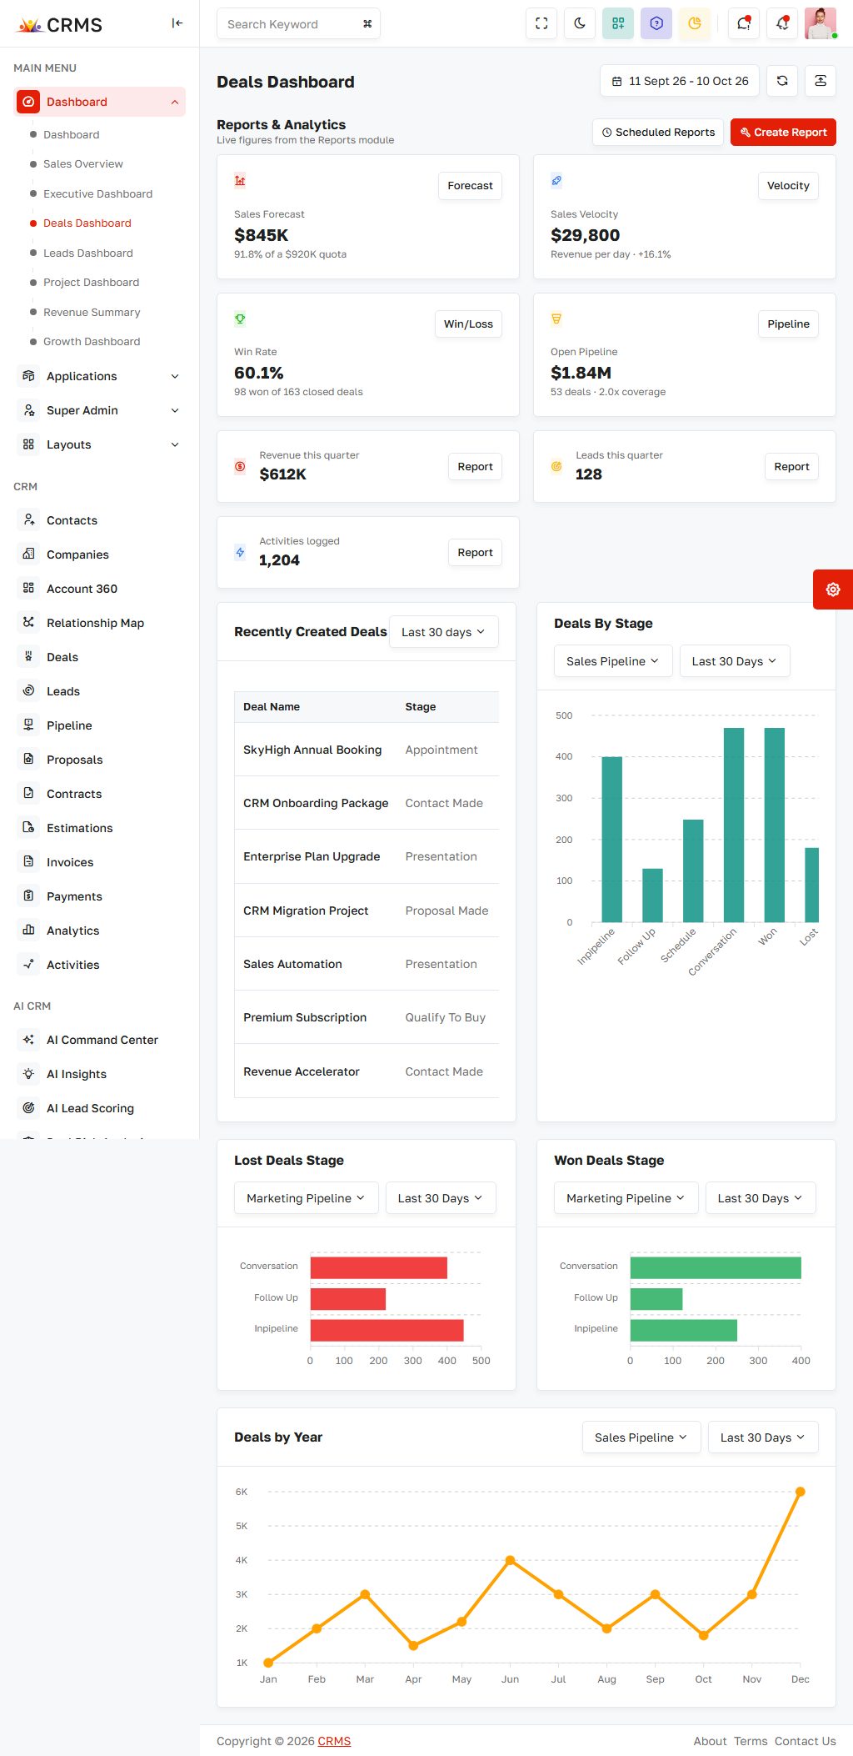Open Last 30 days dropdown in Recently Created Deals
853x1756 pixels.
coord(443,632)
